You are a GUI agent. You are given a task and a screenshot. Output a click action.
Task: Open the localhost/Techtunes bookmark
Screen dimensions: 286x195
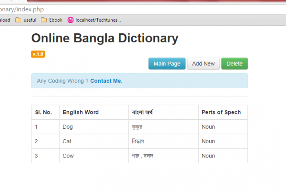coord(94,20)
